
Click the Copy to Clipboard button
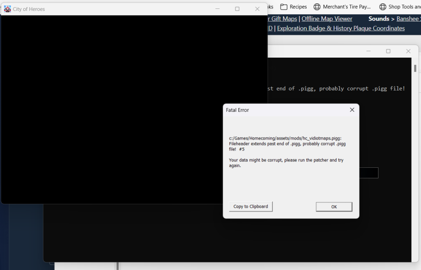251,206
